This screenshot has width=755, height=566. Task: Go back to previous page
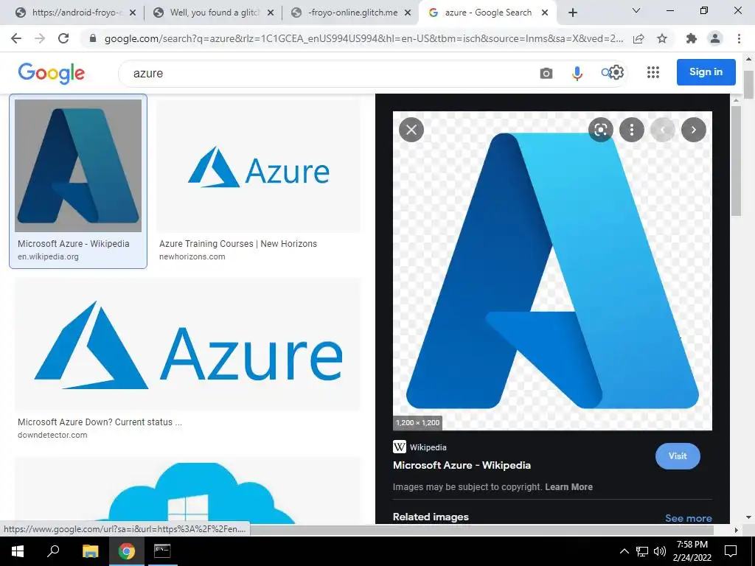coord(16,38)
